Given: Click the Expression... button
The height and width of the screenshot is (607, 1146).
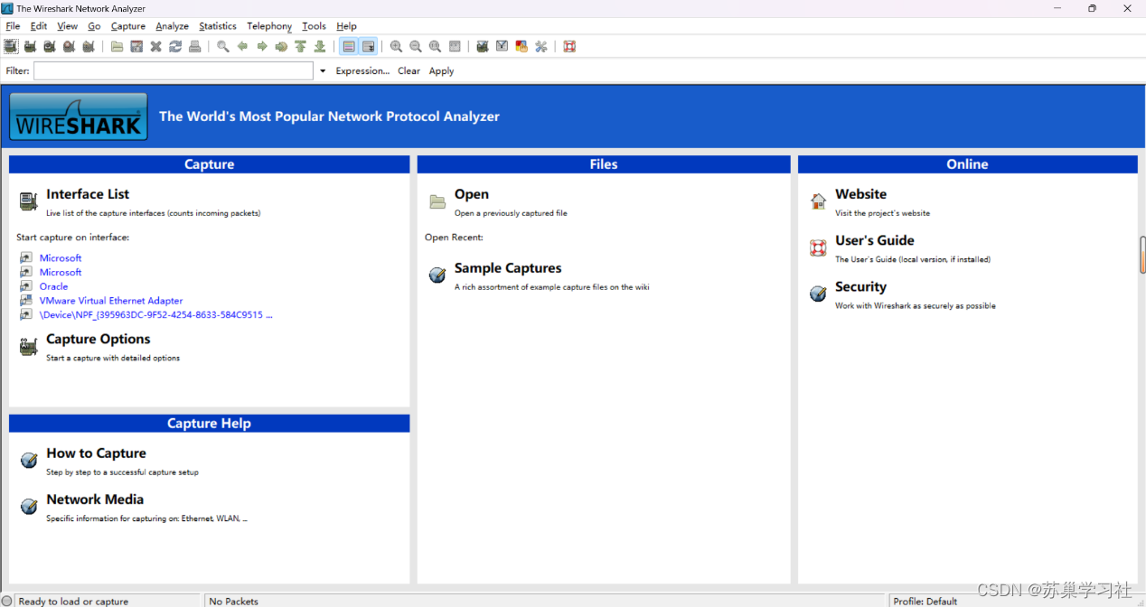Looking at the screenshot, I should pos(362,70).
